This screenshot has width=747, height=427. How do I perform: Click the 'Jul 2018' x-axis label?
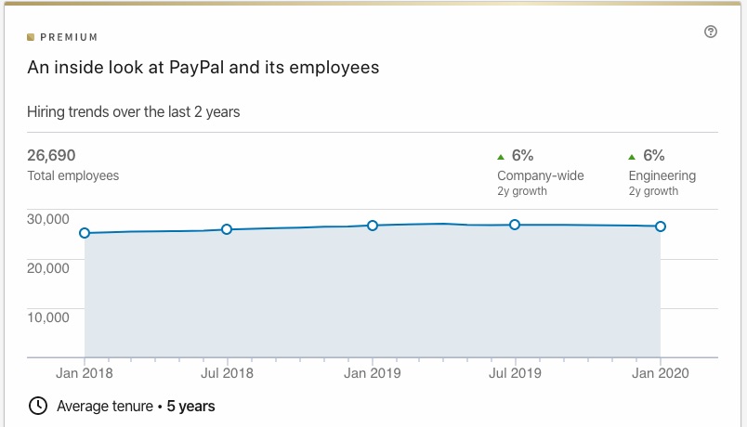227,373
